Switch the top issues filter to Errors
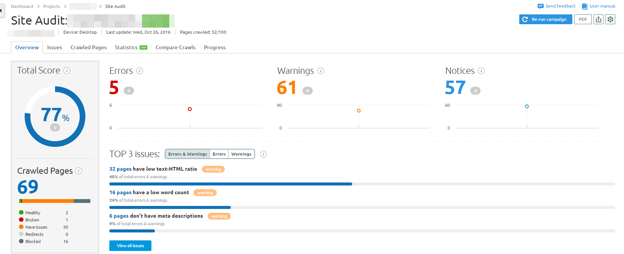Image resolution: width=624 pixels, height=254 pixels. point(219,154)
